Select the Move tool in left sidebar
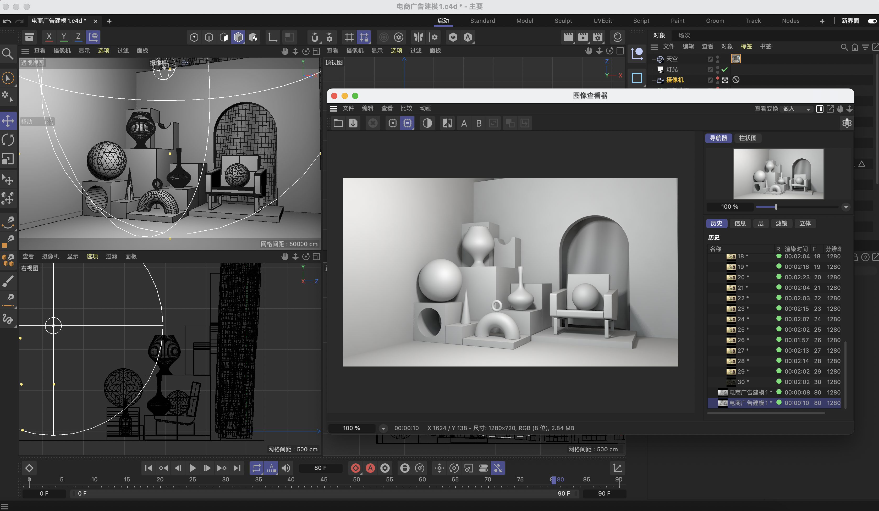Screen dimensions: 879x511 point(8,121)
